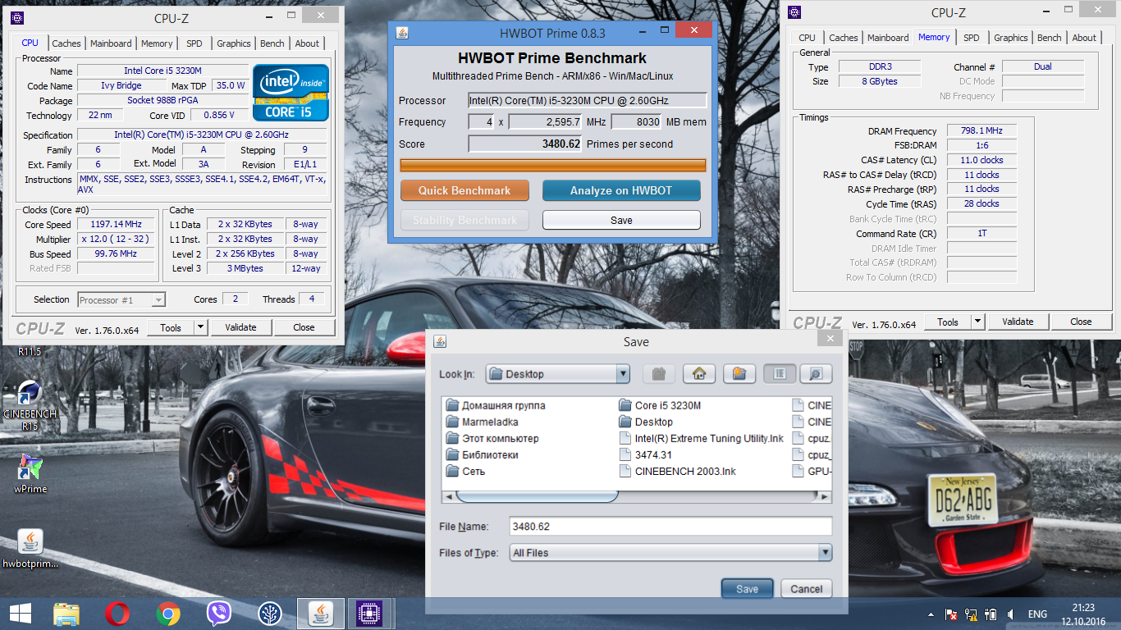This screenshot has height=630, width=1121.
Task: Open Action Center flag tray icon
Action: 952,614
